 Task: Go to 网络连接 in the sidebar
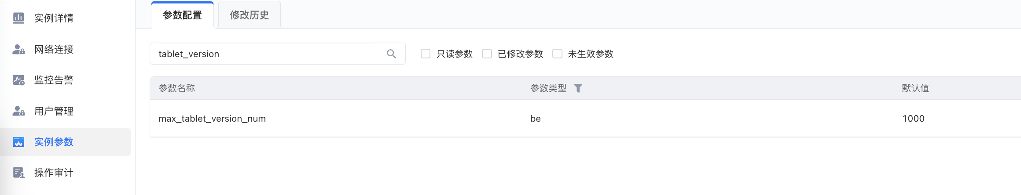point(54,49)
